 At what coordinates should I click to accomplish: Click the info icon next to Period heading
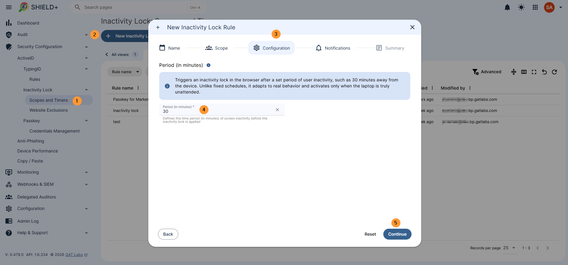208,65
